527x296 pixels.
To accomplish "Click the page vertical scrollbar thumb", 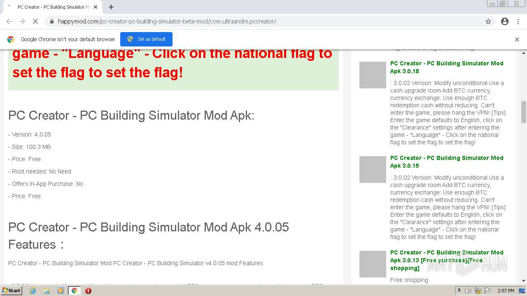I will coord(524,112).
